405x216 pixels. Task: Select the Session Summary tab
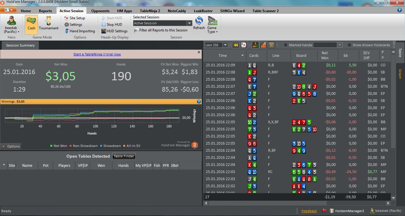pyautogui.click(x=20, y=45)
